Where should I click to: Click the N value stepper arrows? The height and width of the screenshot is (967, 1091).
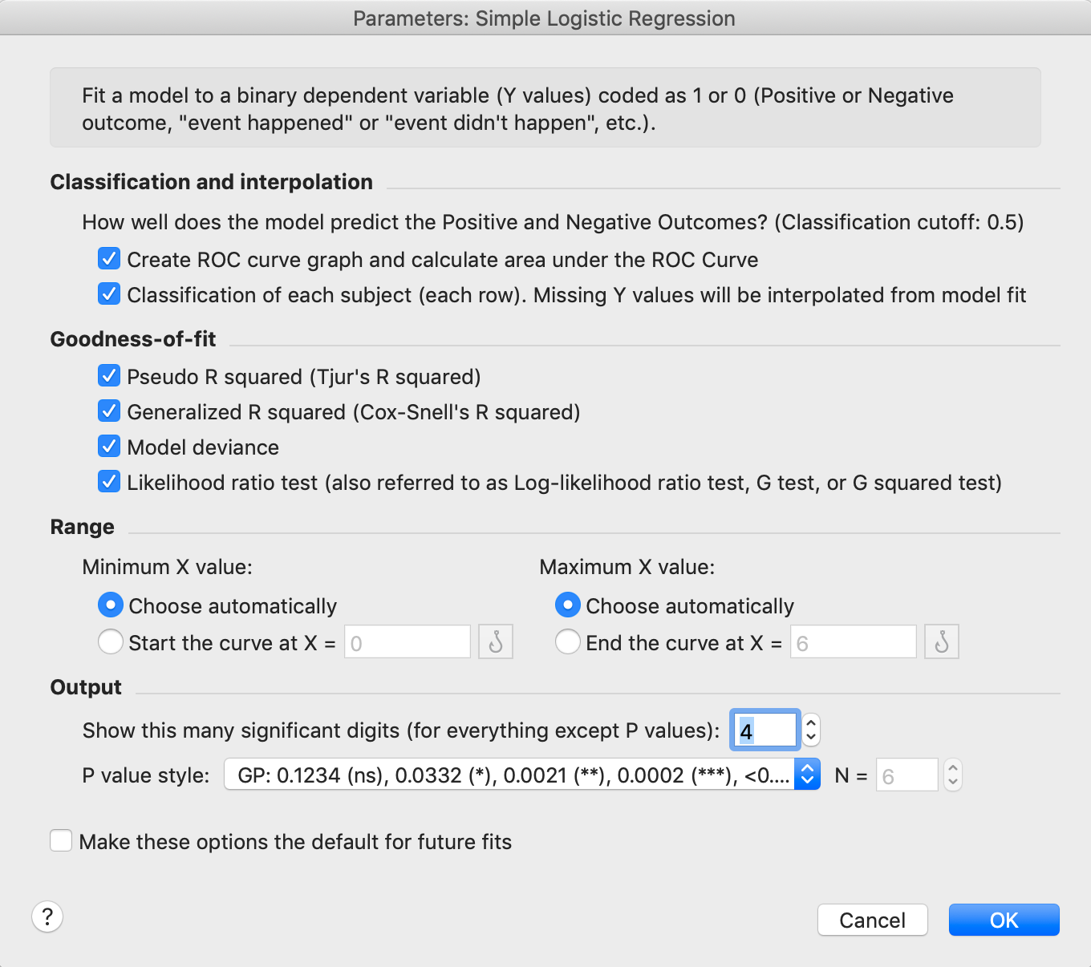coord(952,775)
